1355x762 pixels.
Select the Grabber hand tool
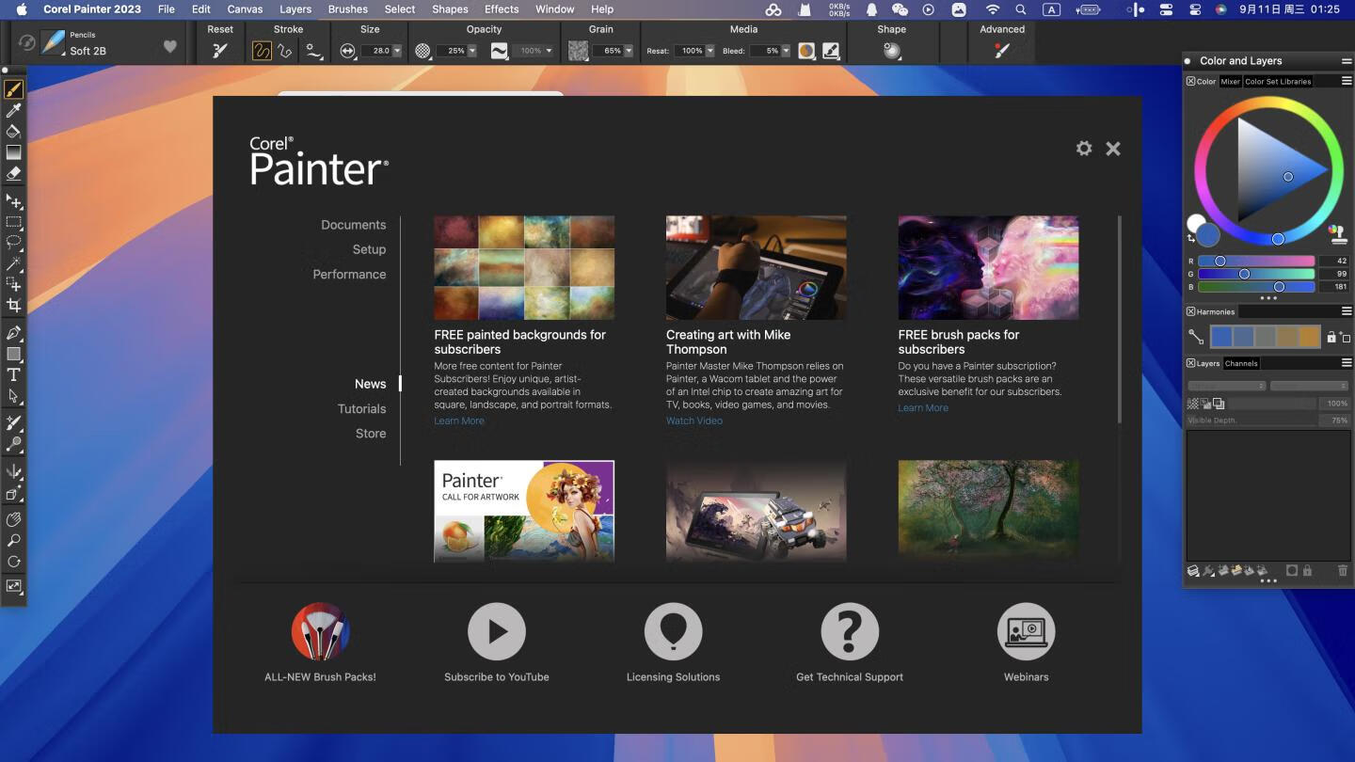click(13, 519)
